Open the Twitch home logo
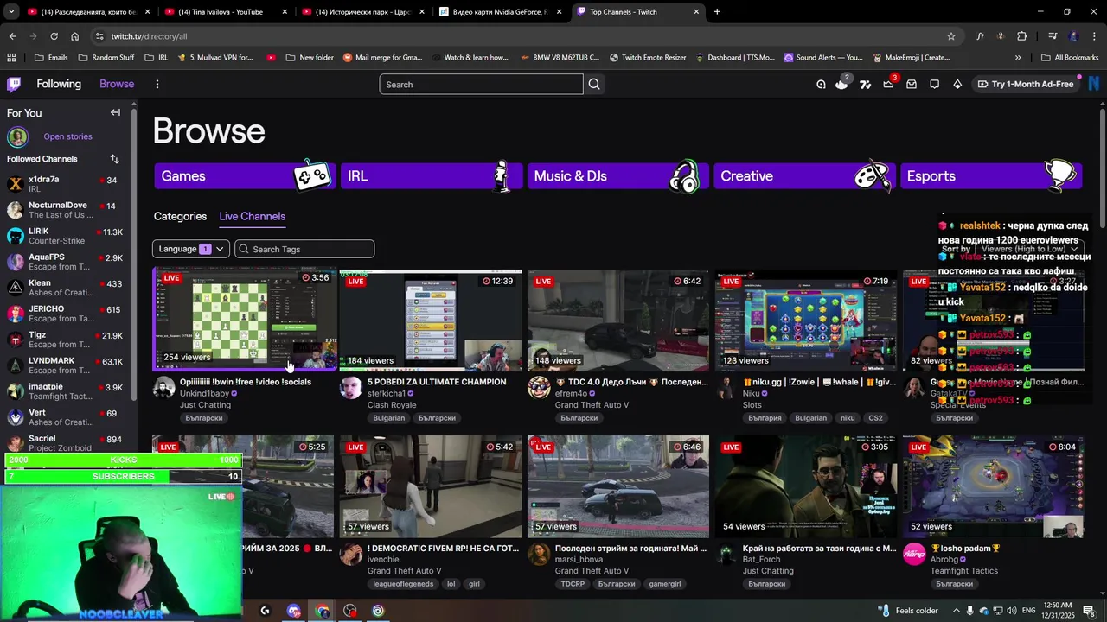Image resolution: width=1107 pixels, height=622 pixels. [14, 84]
